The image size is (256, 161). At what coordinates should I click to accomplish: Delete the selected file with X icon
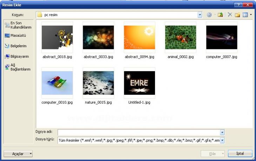click(230, 15)
